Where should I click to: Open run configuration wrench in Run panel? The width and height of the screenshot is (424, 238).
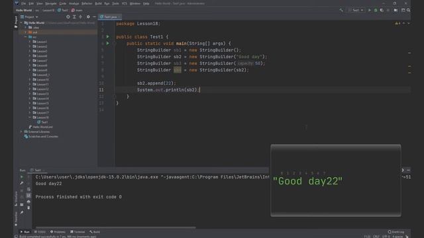coord(22,183)
